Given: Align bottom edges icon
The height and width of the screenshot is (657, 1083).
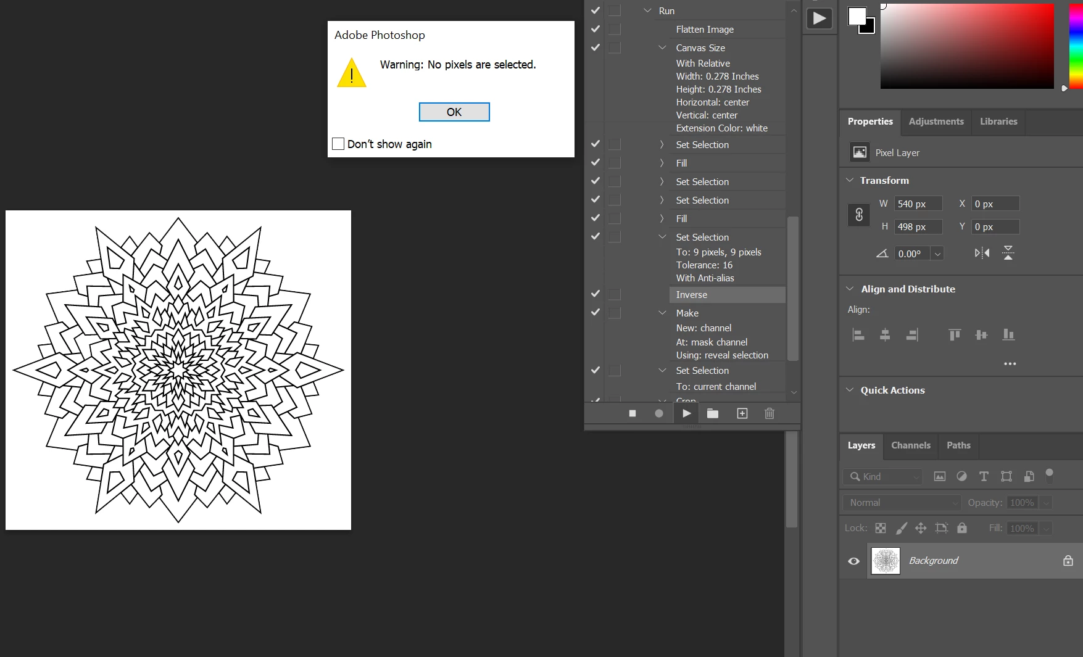Looking at the screenshot, I should [x=1008, y=335].
